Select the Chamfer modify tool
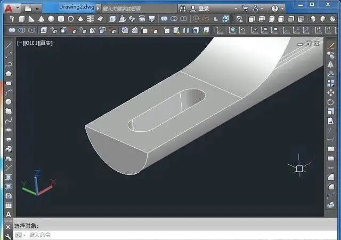This screenshot has height=240, width=341. pyautogui.click(x=331, y=177)
